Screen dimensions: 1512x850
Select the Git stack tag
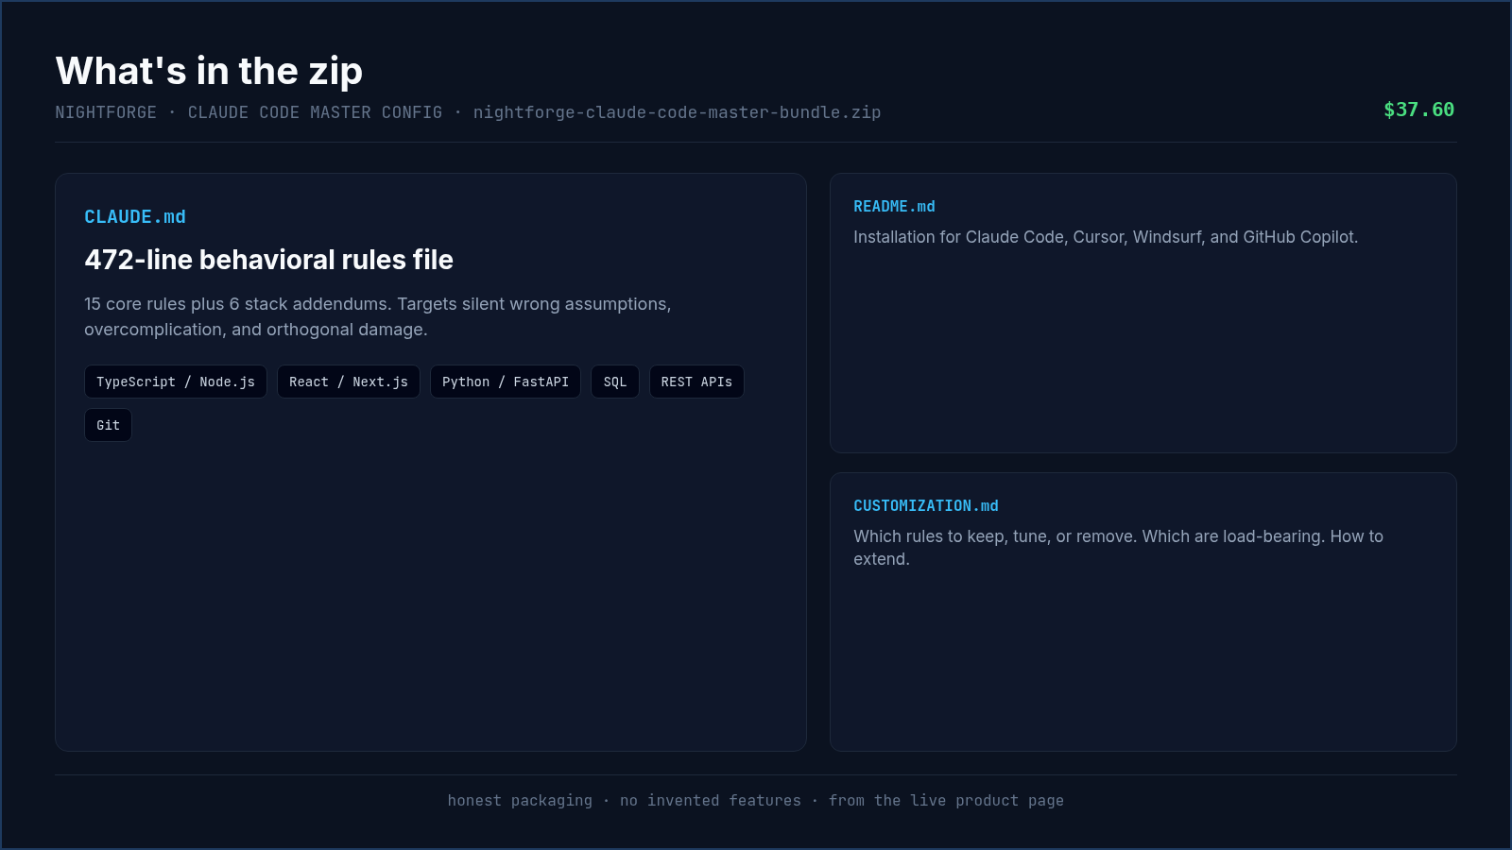coord(108,425)
